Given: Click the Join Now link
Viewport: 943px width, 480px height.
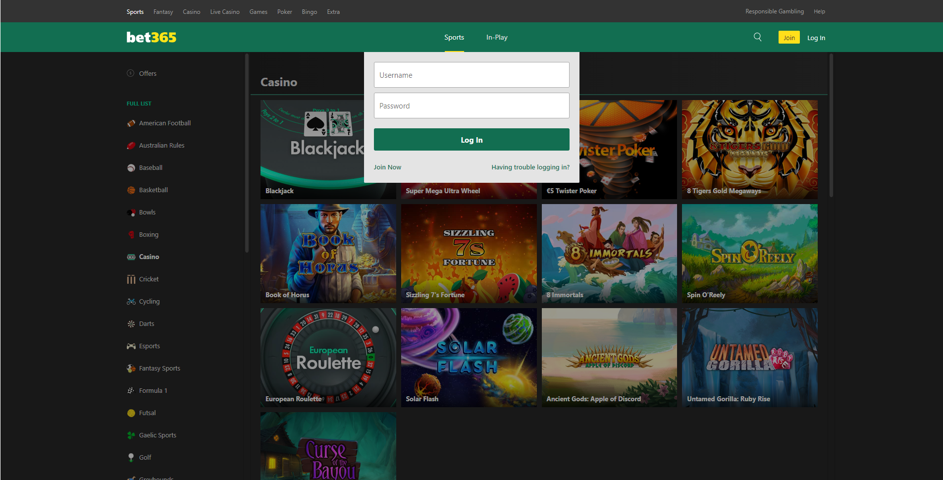Looking at the screenshot, I should [387, 167].
